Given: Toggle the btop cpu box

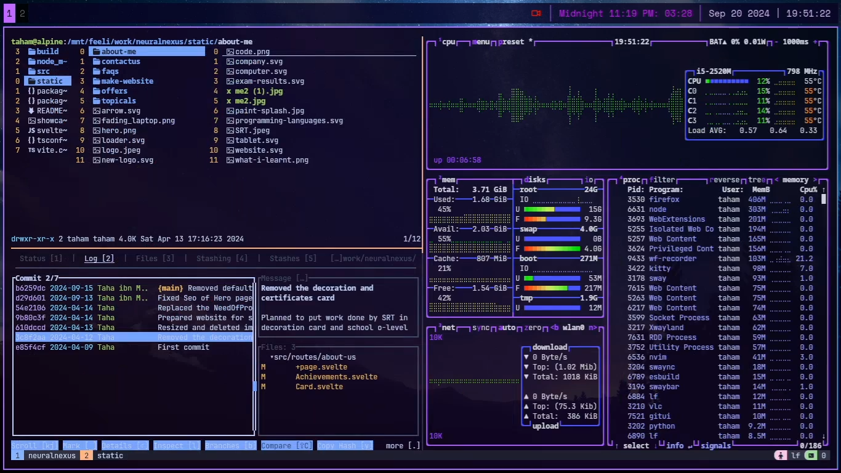Looking at the screenshot, I should [448, 42].
